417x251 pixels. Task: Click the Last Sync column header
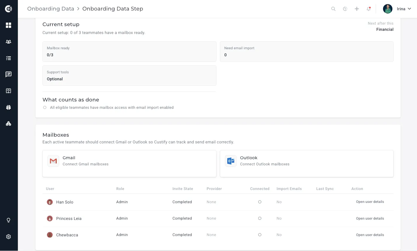coord(325,189)
